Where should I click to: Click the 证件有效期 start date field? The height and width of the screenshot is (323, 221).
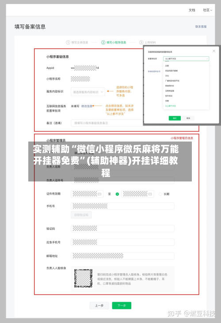click(87, 194)
